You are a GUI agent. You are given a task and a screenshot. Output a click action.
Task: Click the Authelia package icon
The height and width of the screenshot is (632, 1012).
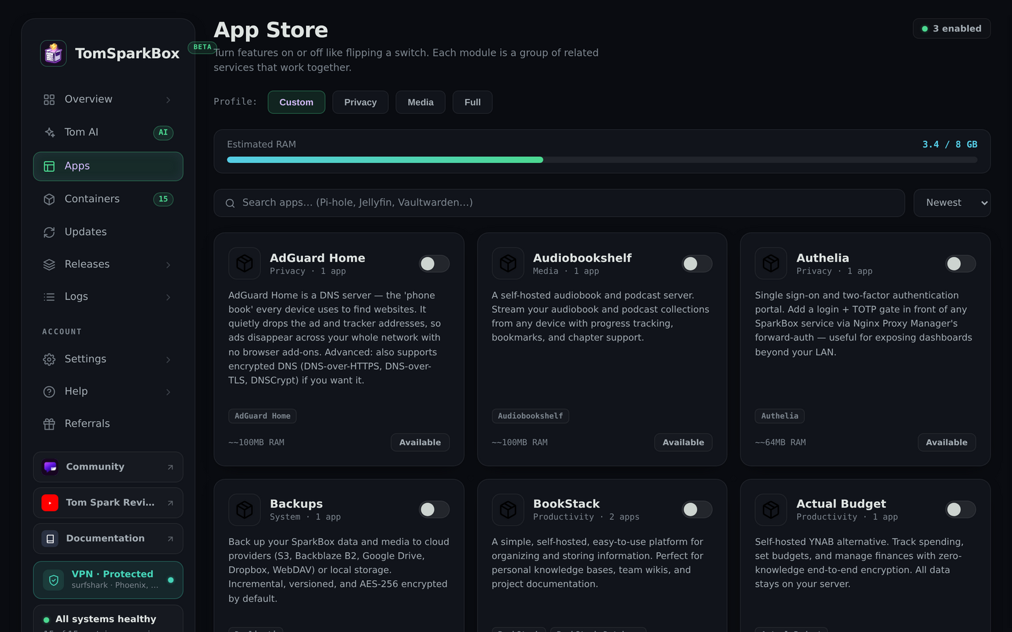click(771, 263)
